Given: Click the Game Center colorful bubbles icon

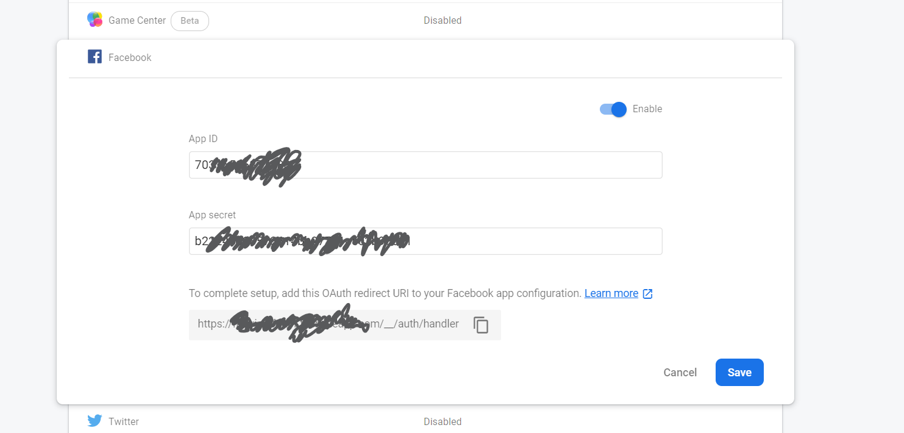Looking at the screenshot, I should [94, 20].
